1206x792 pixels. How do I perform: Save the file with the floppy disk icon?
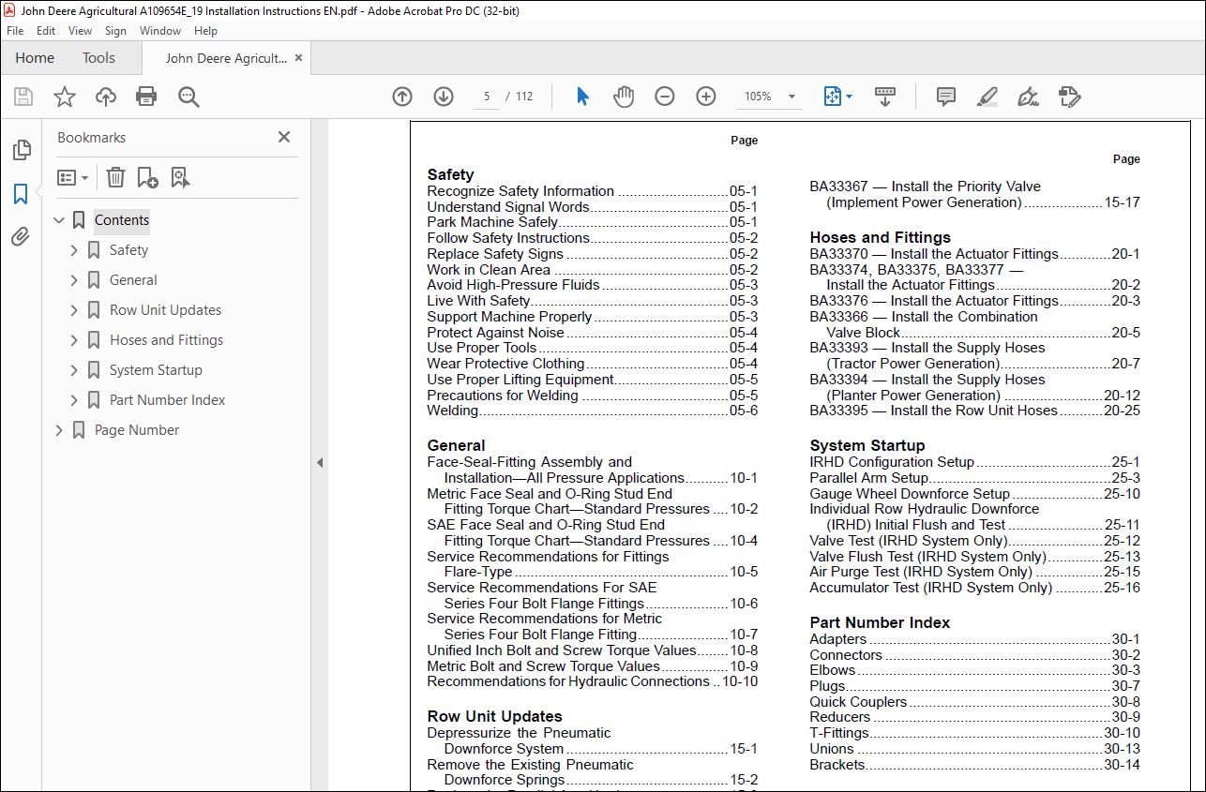(23, 97)
